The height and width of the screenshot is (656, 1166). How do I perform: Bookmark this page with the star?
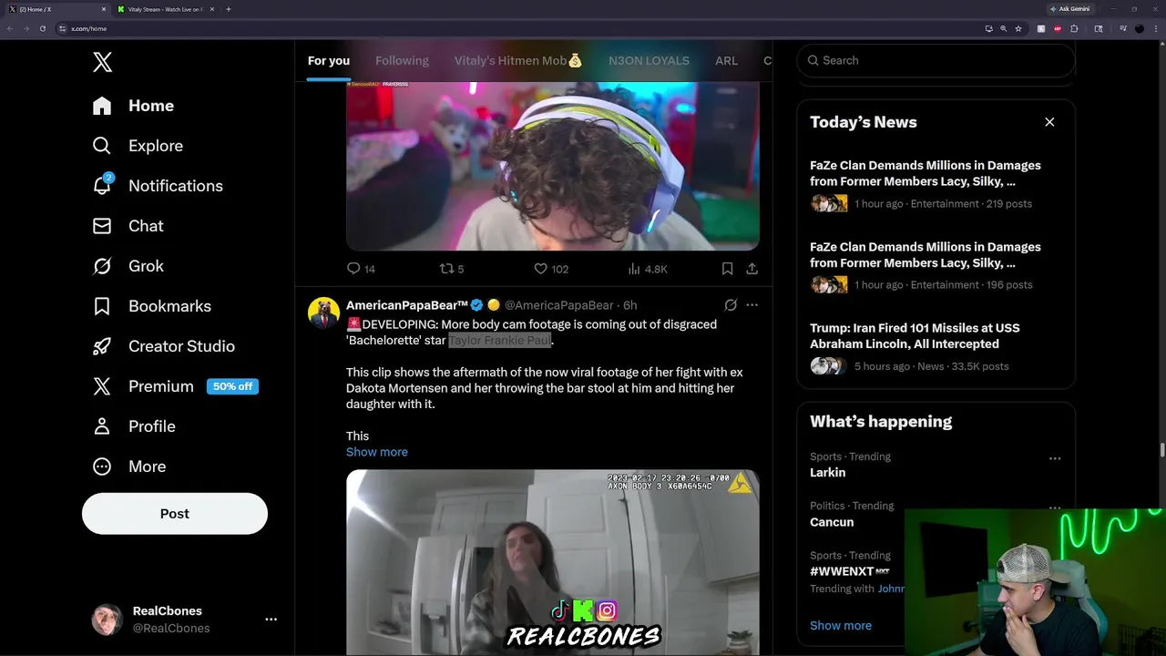tap(1018, 28)
